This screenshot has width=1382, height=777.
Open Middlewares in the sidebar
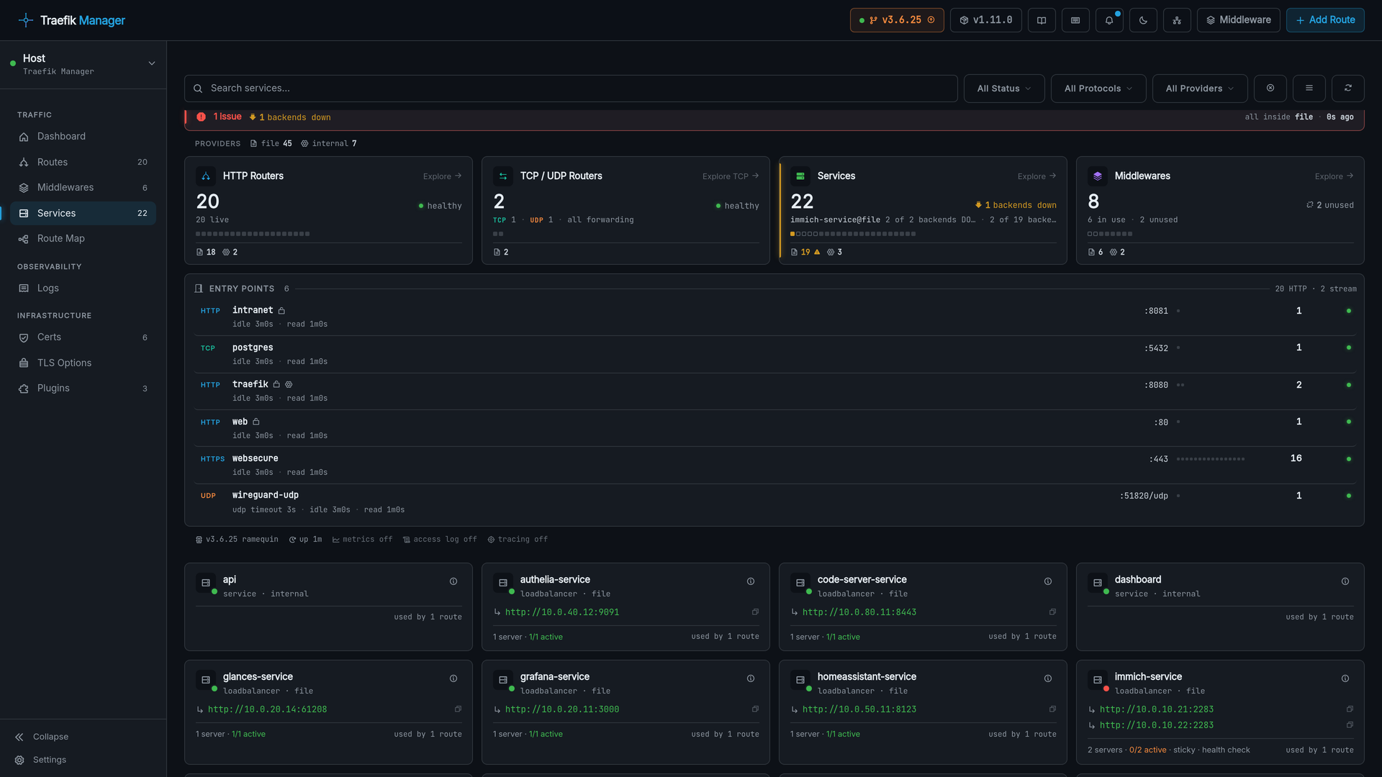83,188
